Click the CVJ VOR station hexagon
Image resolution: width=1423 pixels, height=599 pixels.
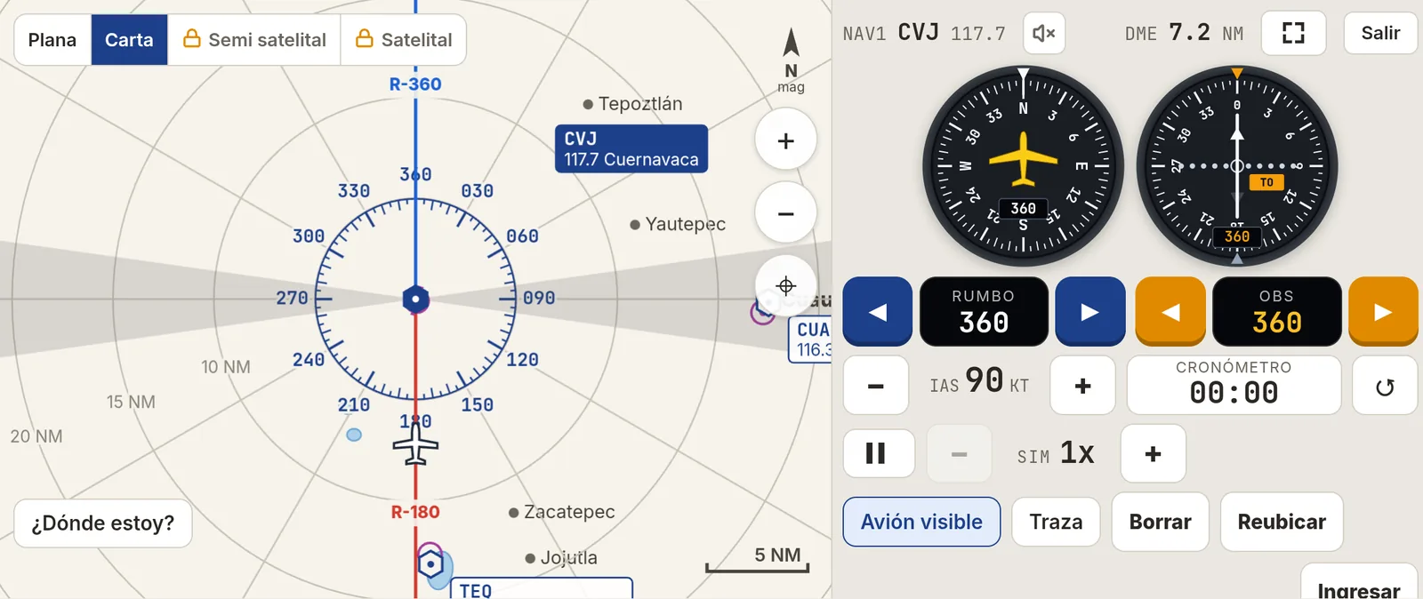click(x=415, y=299)
